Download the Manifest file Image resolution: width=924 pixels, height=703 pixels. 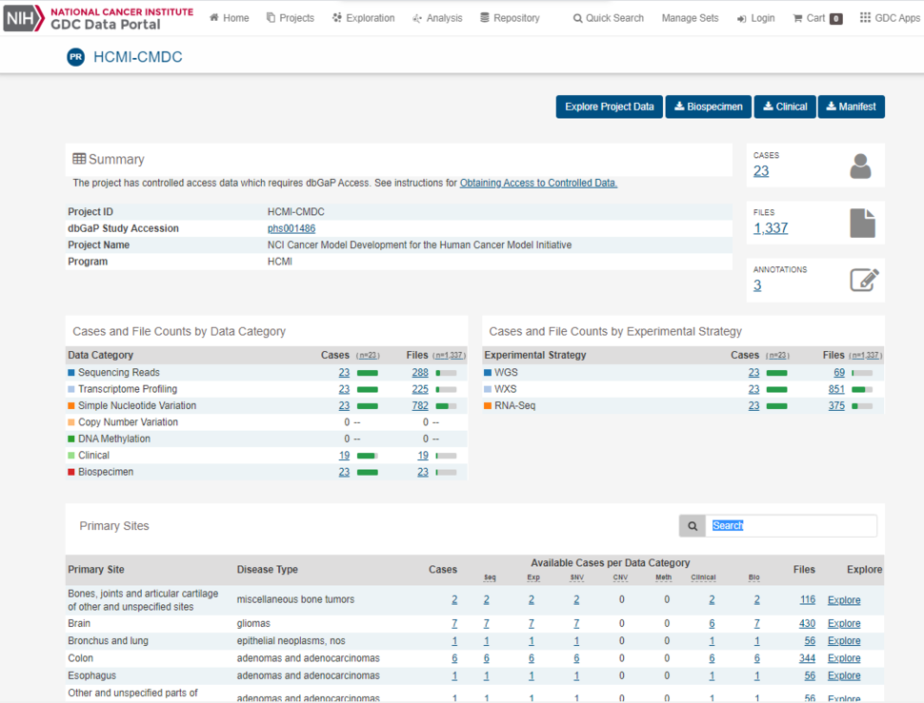[851, 107]
